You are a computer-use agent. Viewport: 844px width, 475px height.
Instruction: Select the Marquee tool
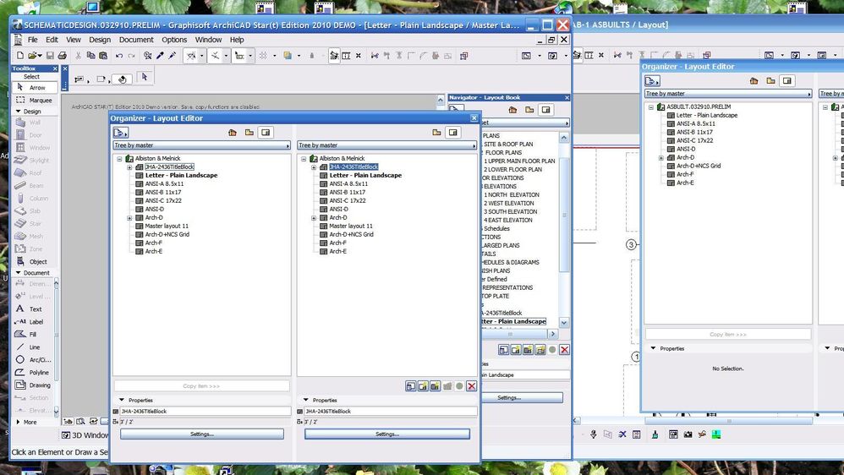(36, 100)
